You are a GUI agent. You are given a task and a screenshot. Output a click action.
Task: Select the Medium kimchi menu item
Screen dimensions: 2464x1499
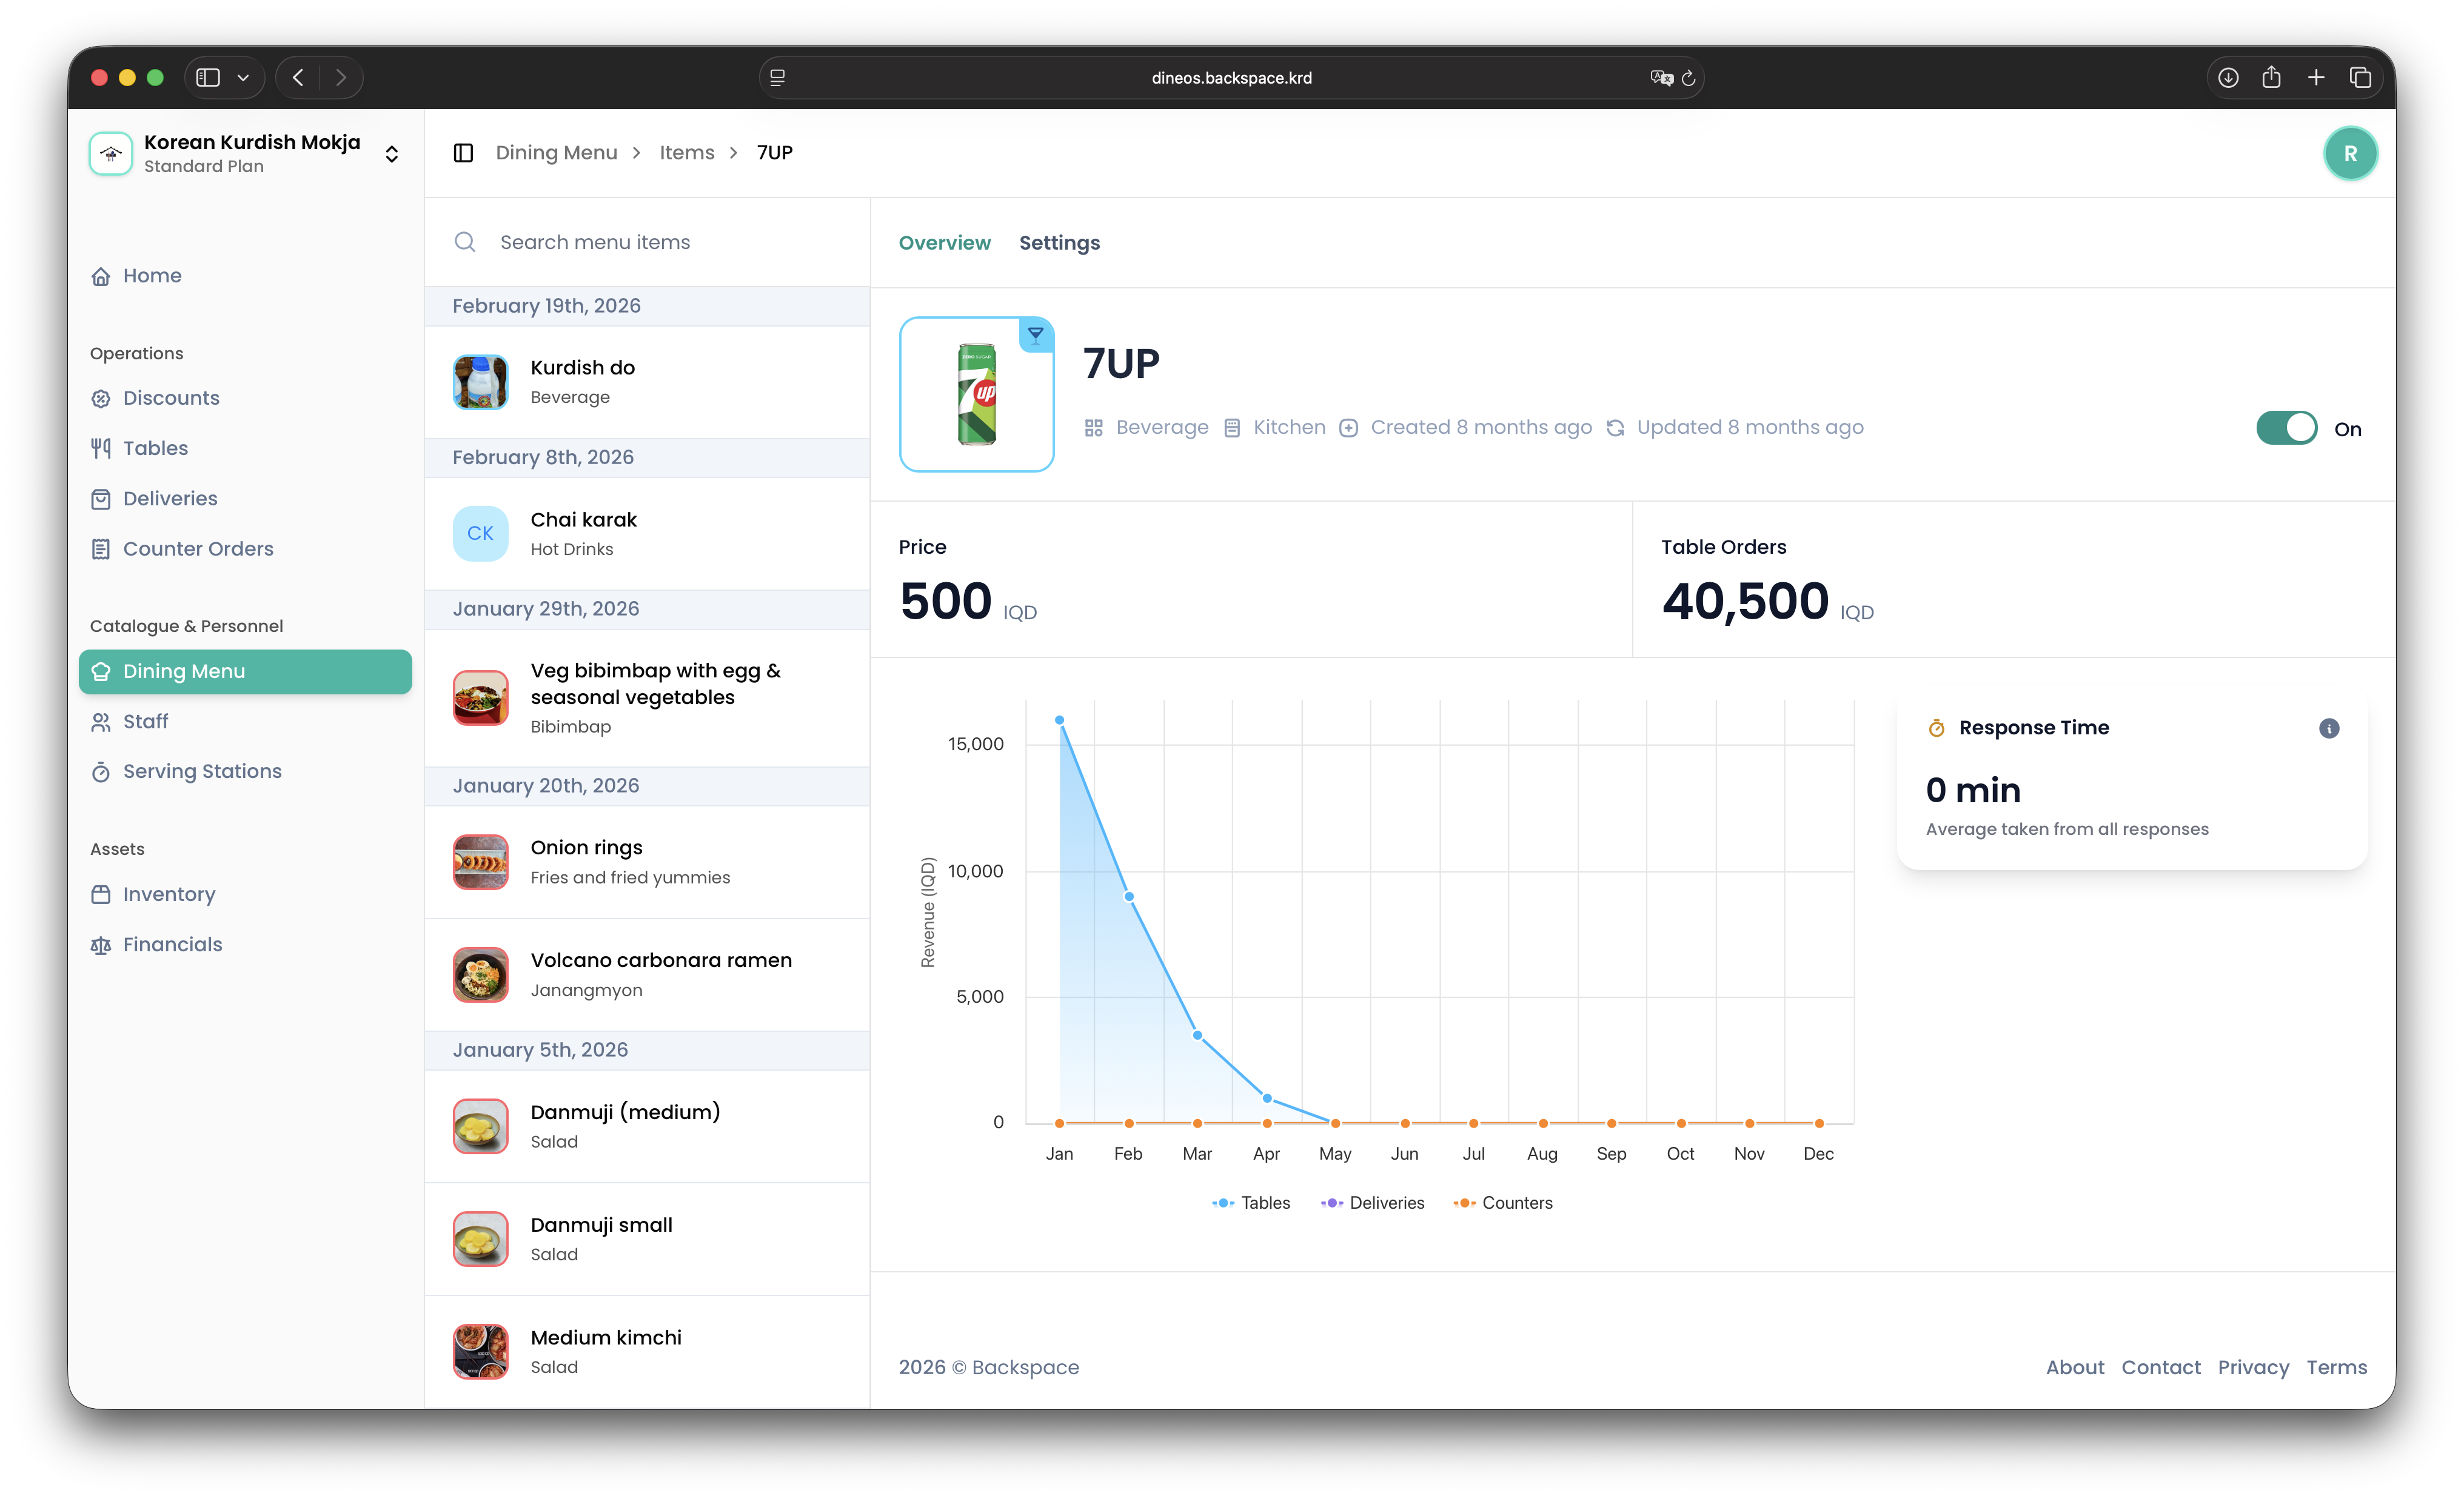647,1352
